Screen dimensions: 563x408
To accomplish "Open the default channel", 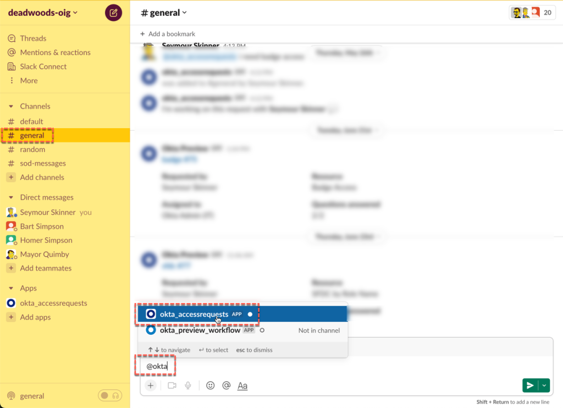I will point(31,122).
